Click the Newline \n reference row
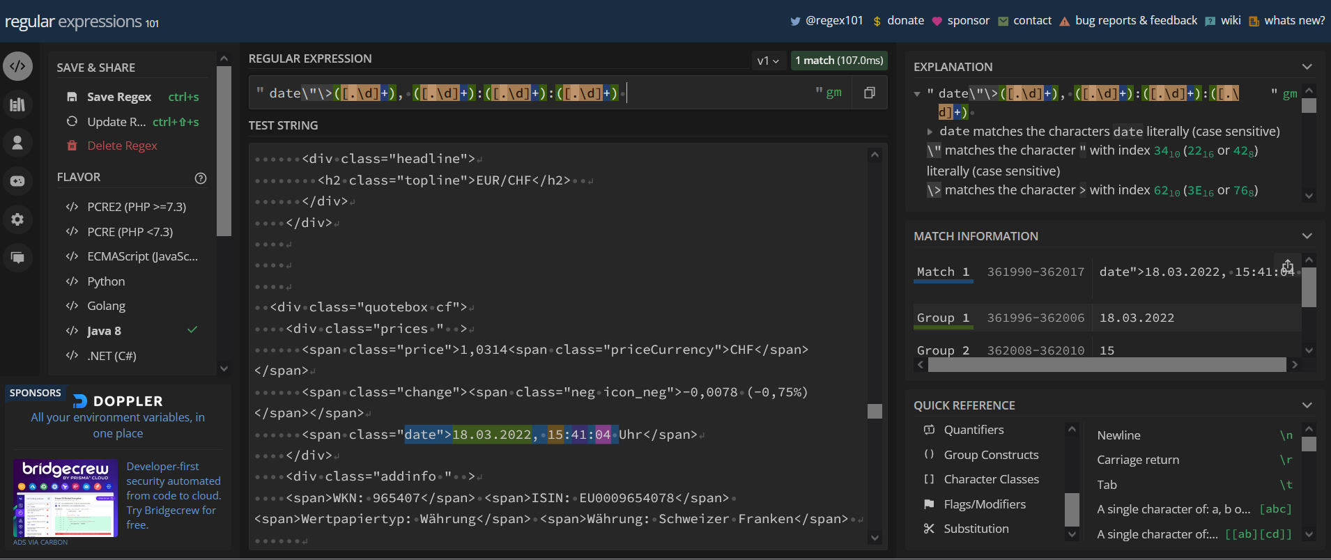The width and height of the screenshot is (1331, 560). pyautogui.click(x=1194, y=435)
